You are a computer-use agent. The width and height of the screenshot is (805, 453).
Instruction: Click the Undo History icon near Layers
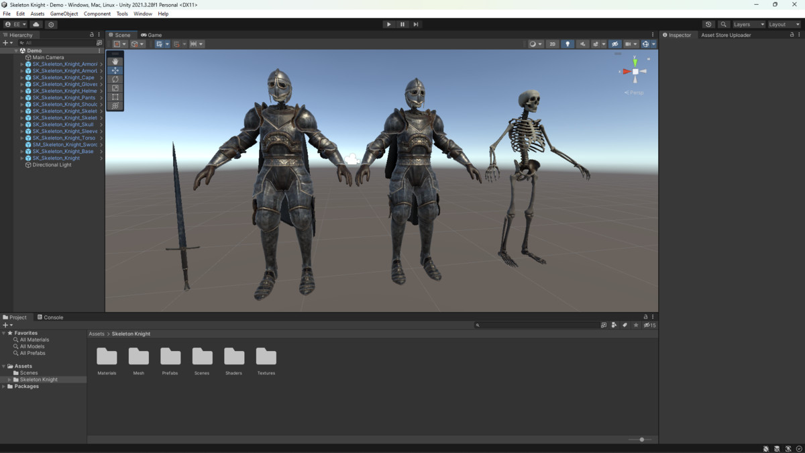tap(708, 23)
